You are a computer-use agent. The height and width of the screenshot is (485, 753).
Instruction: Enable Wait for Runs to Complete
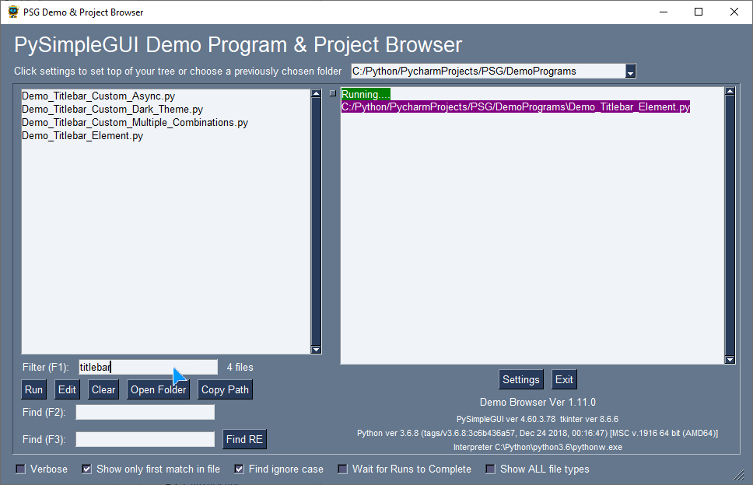point(342,469)
